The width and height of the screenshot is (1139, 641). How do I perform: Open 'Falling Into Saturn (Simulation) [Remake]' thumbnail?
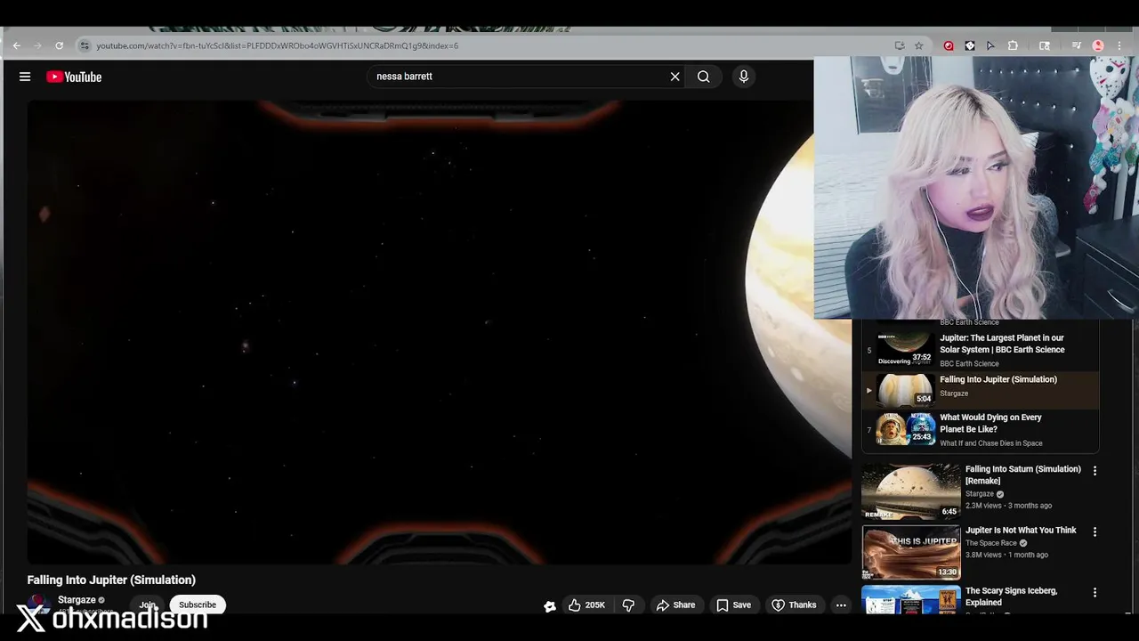(x=911, y=491)
